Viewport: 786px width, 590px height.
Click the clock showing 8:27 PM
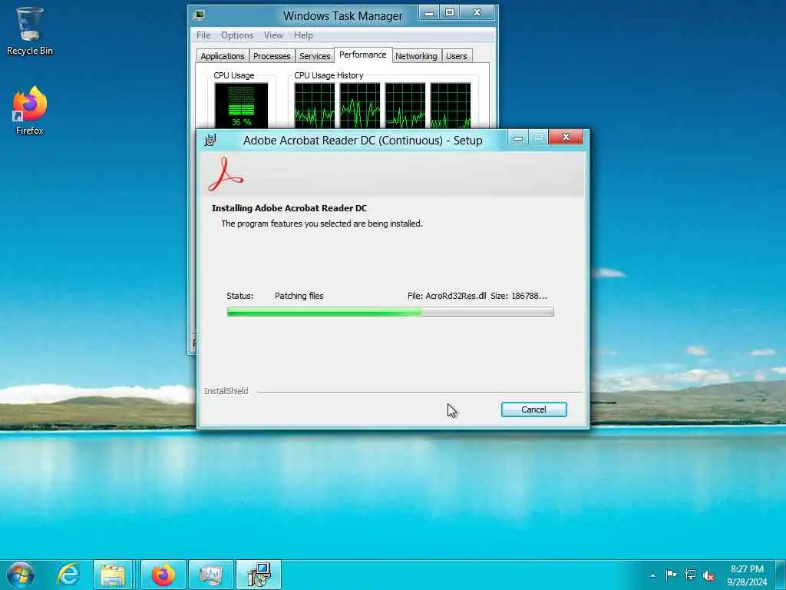coord(747,569)
